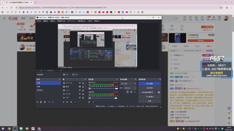
Task: Decrease the 300 ms duration stepper
Action: tap(135, 89)
